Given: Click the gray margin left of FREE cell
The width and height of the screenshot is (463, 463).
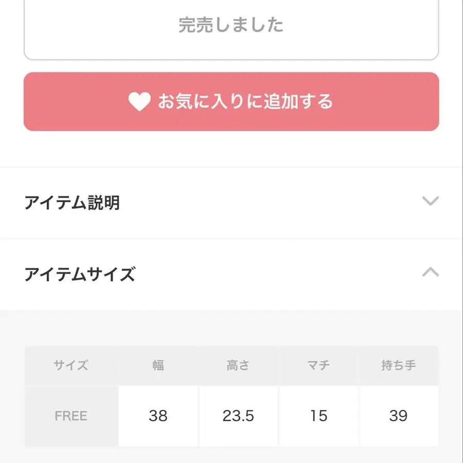Looking at the screenshot, I should click(12, 416).
